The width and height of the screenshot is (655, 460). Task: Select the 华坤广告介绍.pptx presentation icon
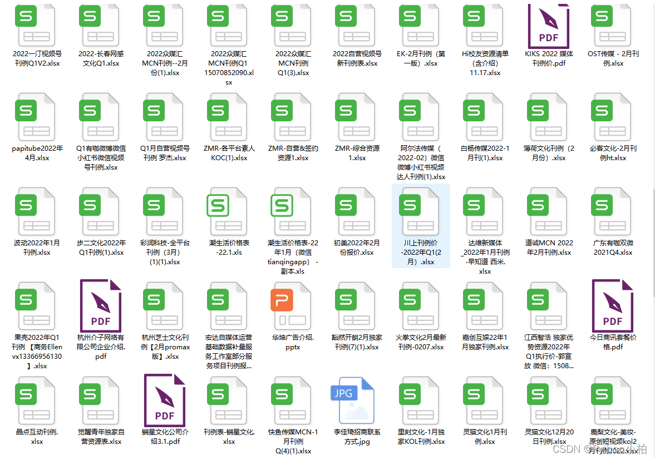pyautogui.click(x=291, y=306)
